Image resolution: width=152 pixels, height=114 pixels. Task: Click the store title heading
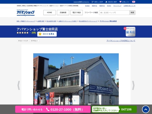[x=37, y=29]
